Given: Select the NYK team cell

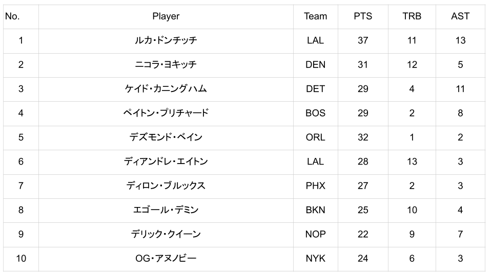Looking at the screenshot, I should [x=315, y=259].
